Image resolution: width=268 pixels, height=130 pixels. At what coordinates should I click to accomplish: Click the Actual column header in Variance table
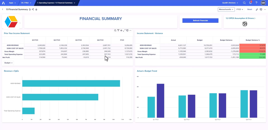[x=173, y=40]
